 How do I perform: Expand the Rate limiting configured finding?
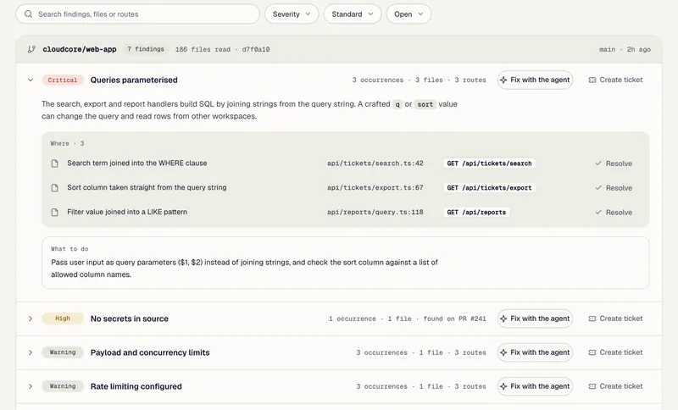click(31, 386)
